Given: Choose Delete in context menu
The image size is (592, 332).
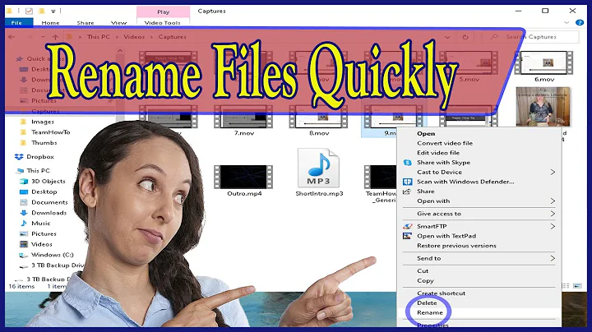Looking at the screenshot, I should pyautogui.click(x=427, y=302).
